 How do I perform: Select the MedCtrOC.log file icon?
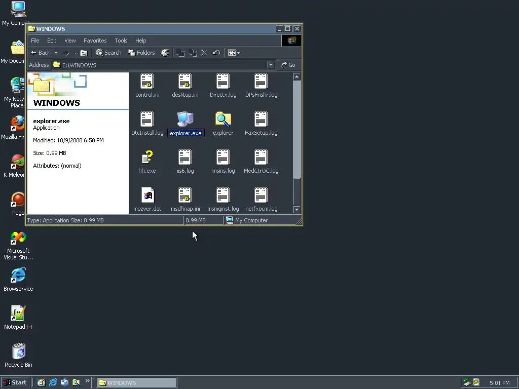pos(261,158)
